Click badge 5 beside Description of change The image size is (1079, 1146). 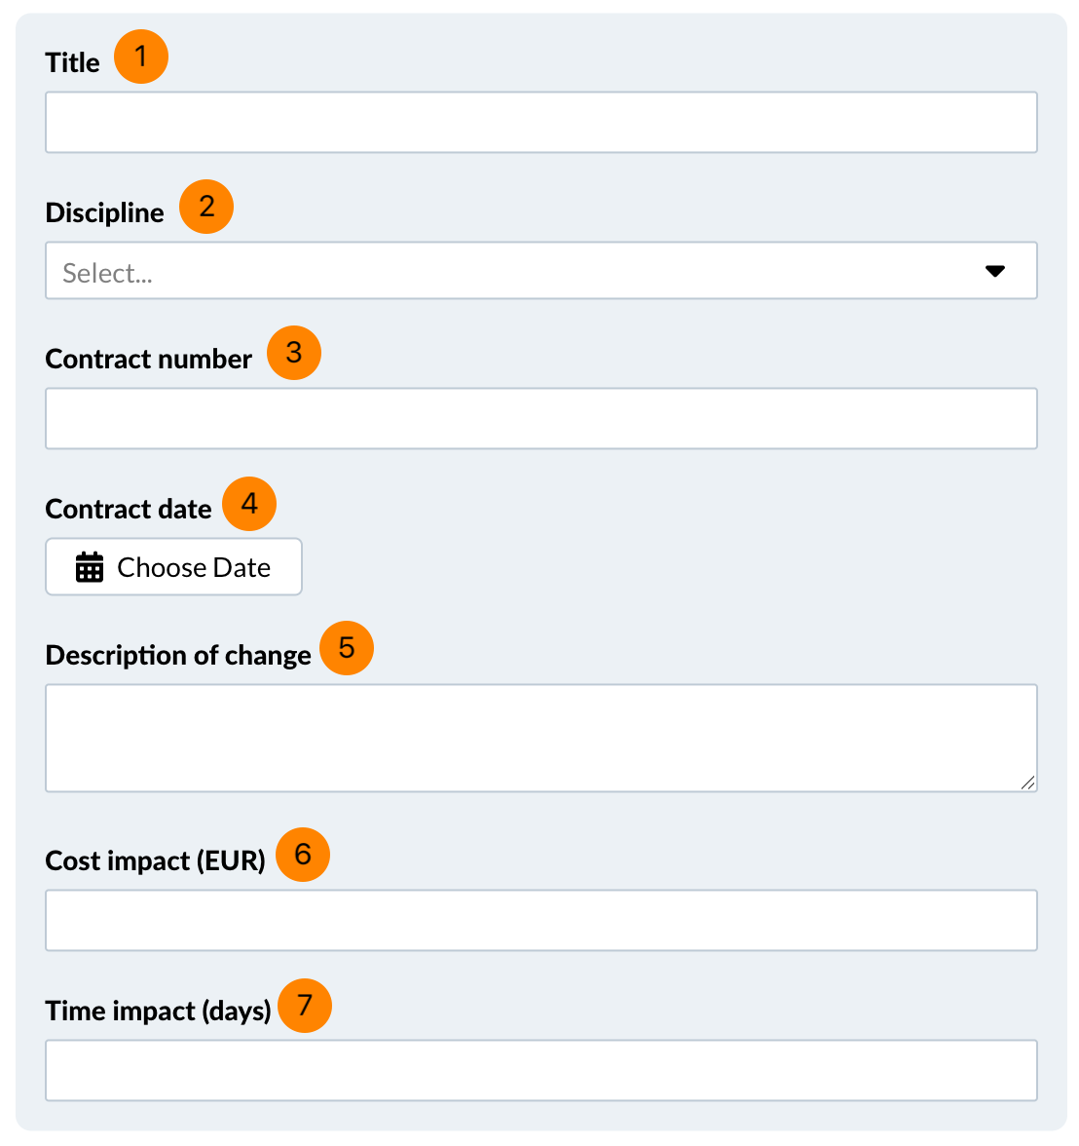pyautogui.click(x=347, y=648)
